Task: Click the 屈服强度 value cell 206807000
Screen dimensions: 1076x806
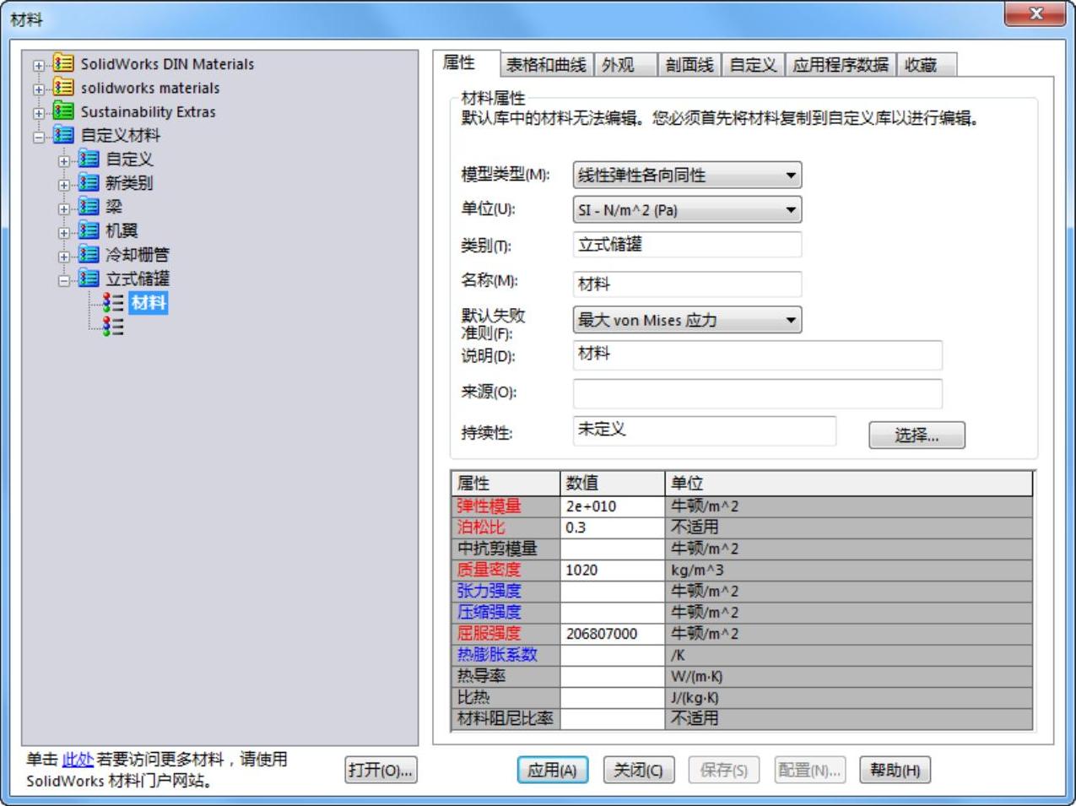Action: (x=613, y=634)
